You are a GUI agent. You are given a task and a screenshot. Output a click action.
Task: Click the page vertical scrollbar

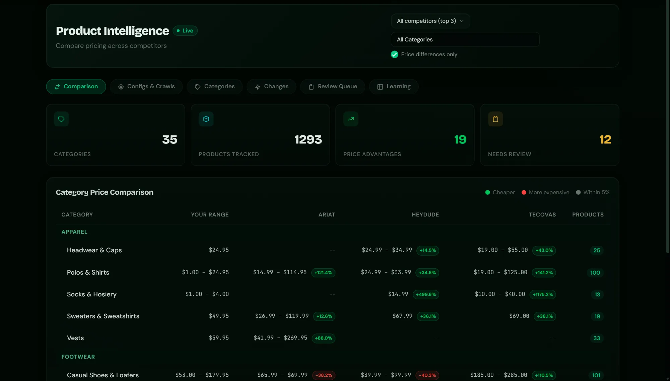coord(668,127)
